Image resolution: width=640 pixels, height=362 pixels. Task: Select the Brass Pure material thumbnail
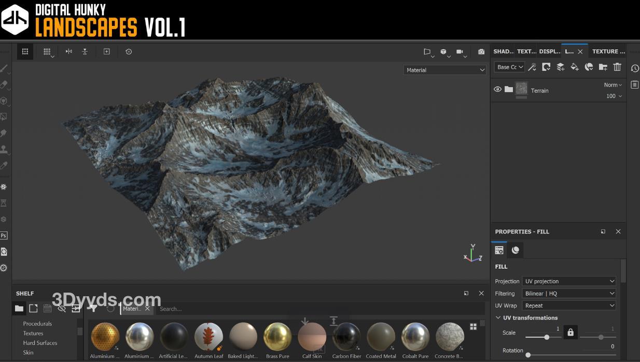pos(277,337)
